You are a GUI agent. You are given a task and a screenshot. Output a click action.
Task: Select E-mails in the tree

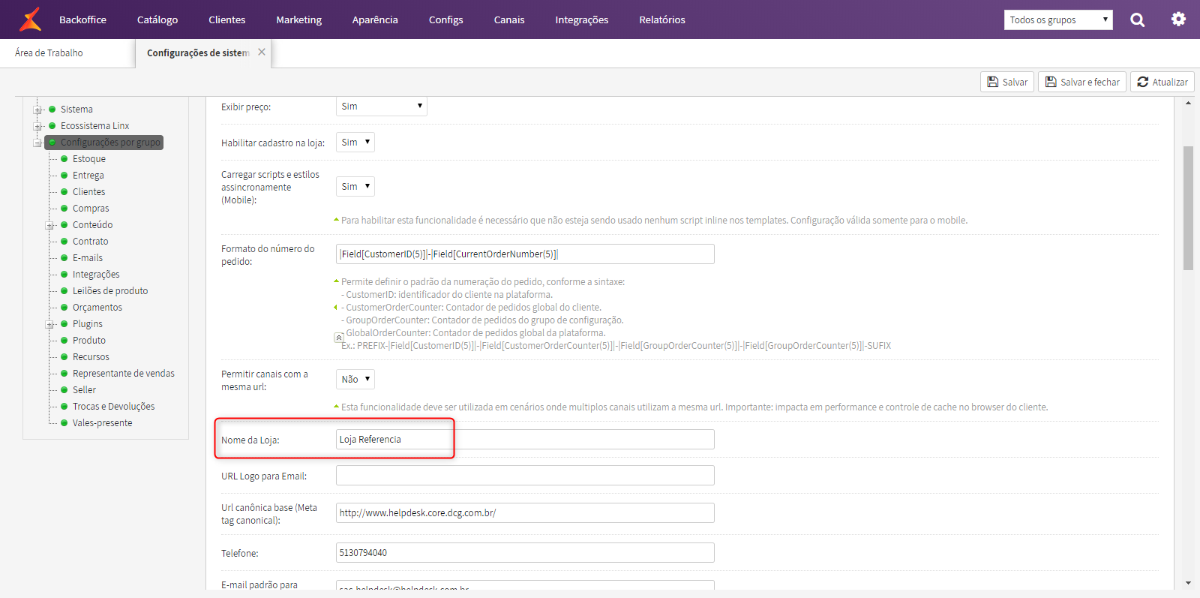pyautogui.click(x=88, y=258)
